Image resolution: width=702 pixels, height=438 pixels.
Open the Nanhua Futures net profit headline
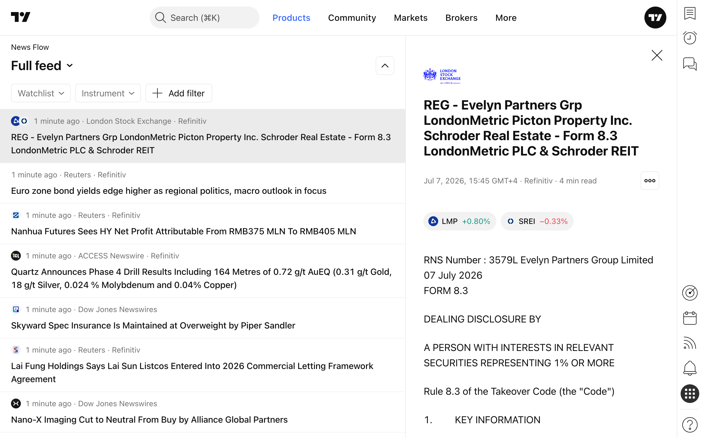[x=183, y=231]
